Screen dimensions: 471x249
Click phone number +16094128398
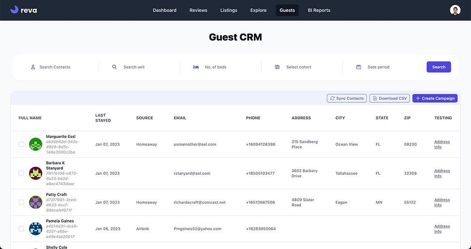click(x=260, y=144)
